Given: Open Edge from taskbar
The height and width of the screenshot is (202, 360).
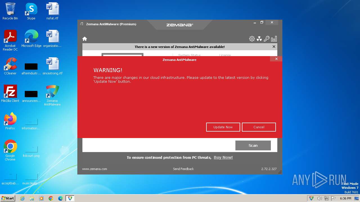Looking at the screenshot, I should 60,198.
